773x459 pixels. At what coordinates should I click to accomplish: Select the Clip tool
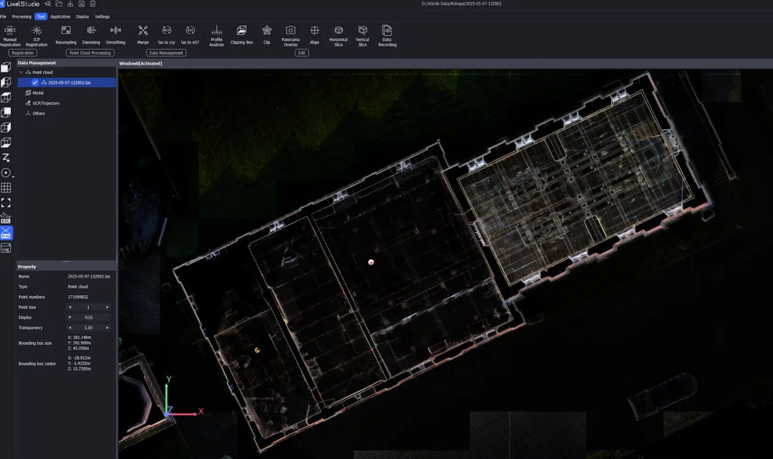coord(267,35)
